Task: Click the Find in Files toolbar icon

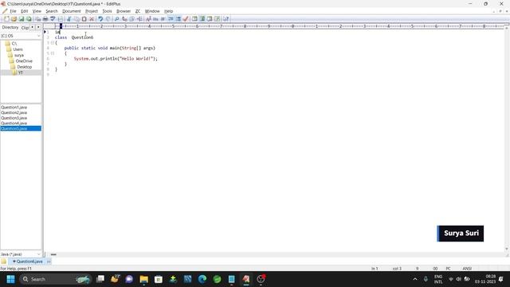Action: 131,19
